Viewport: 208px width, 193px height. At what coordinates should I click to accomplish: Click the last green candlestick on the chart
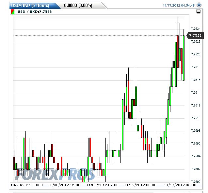point(184,58)
